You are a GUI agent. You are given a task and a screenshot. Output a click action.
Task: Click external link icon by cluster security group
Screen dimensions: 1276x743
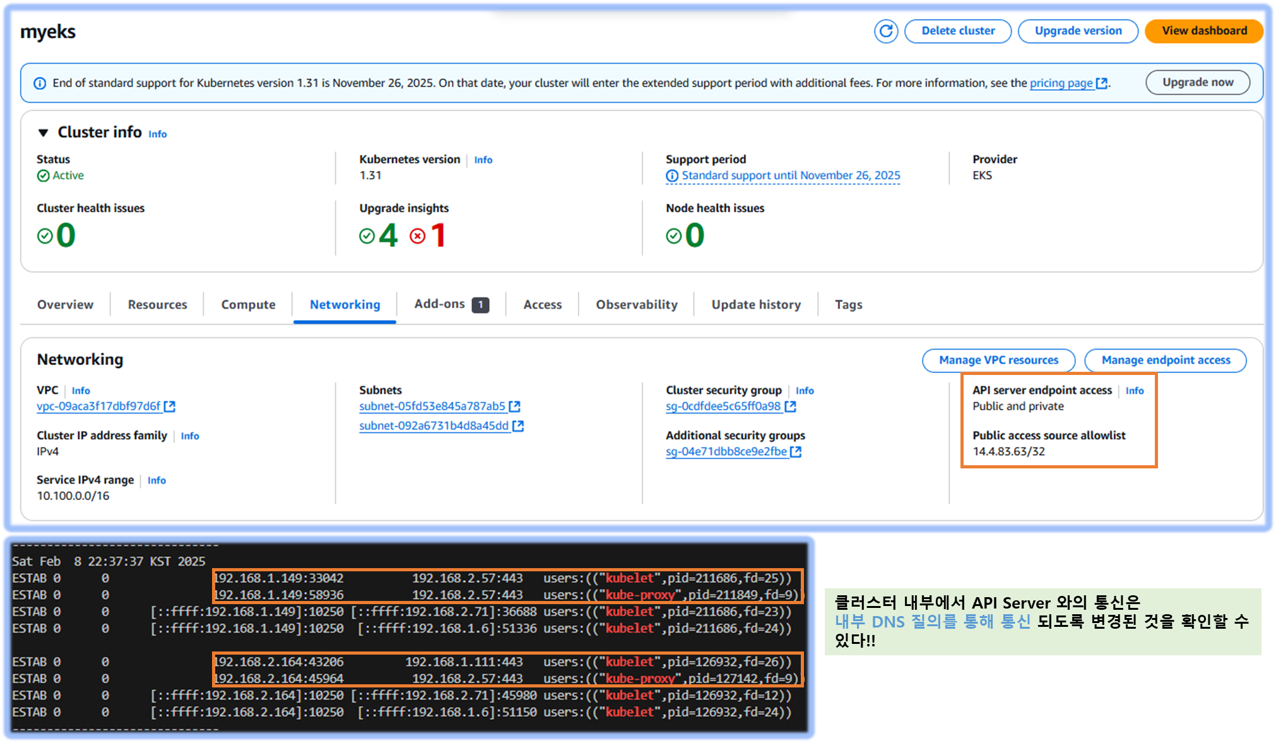790,407
